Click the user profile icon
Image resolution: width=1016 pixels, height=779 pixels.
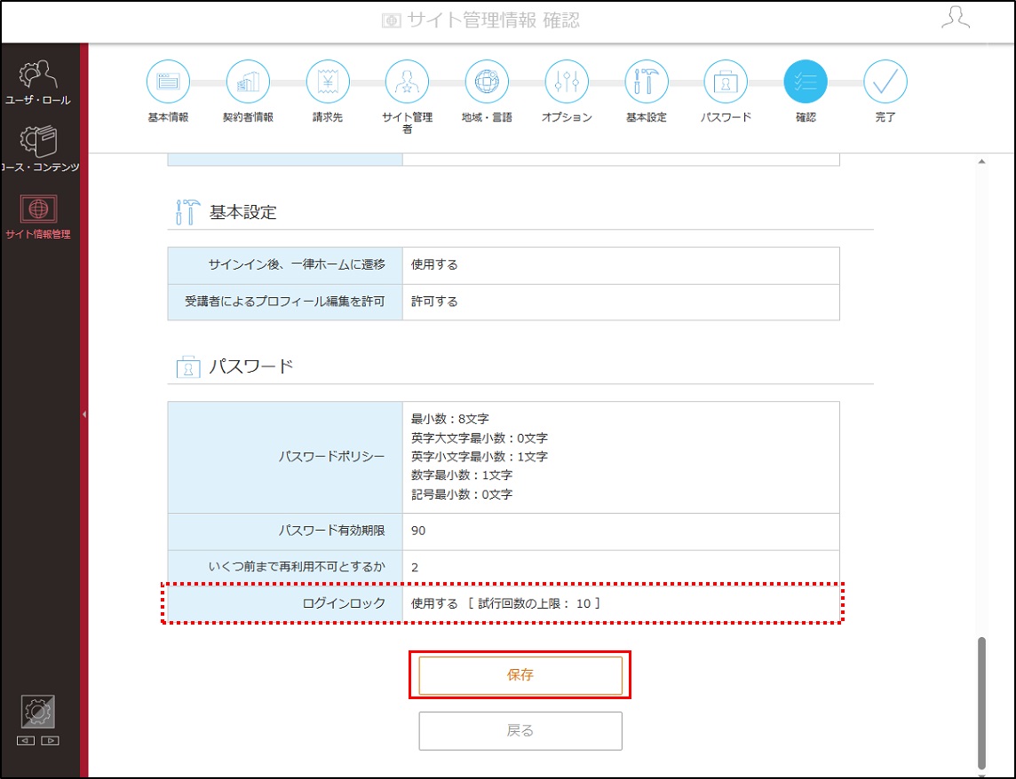956,18
